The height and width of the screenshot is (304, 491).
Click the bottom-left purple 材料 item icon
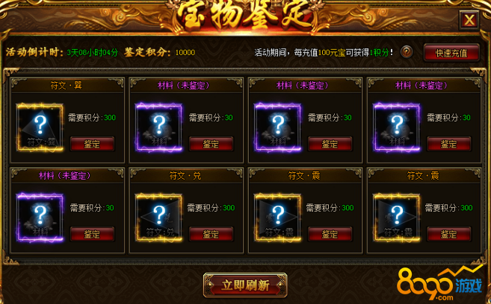[40, 218]
